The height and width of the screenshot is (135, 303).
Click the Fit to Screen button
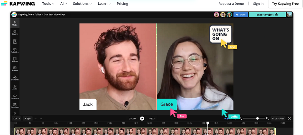click(x=278, y=118)
